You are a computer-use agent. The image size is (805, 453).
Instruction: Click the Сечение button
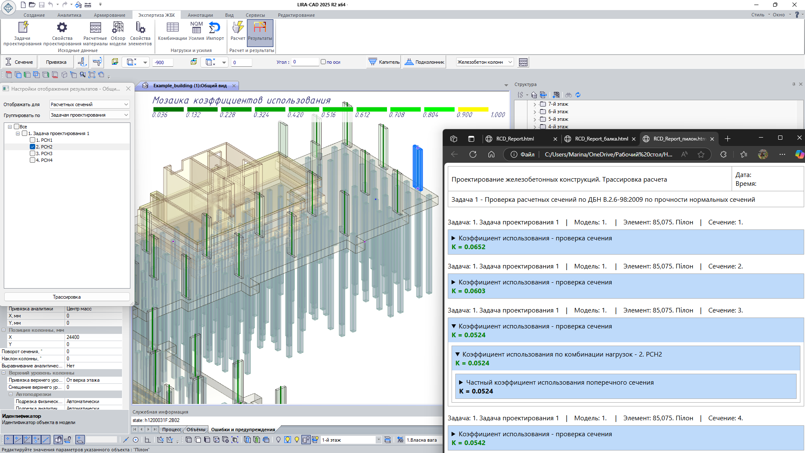[x=19, y=62]
